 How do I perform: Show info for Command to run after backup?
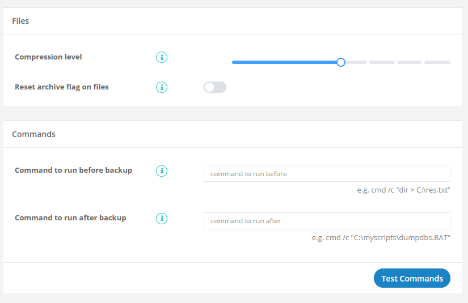[162, 219]
